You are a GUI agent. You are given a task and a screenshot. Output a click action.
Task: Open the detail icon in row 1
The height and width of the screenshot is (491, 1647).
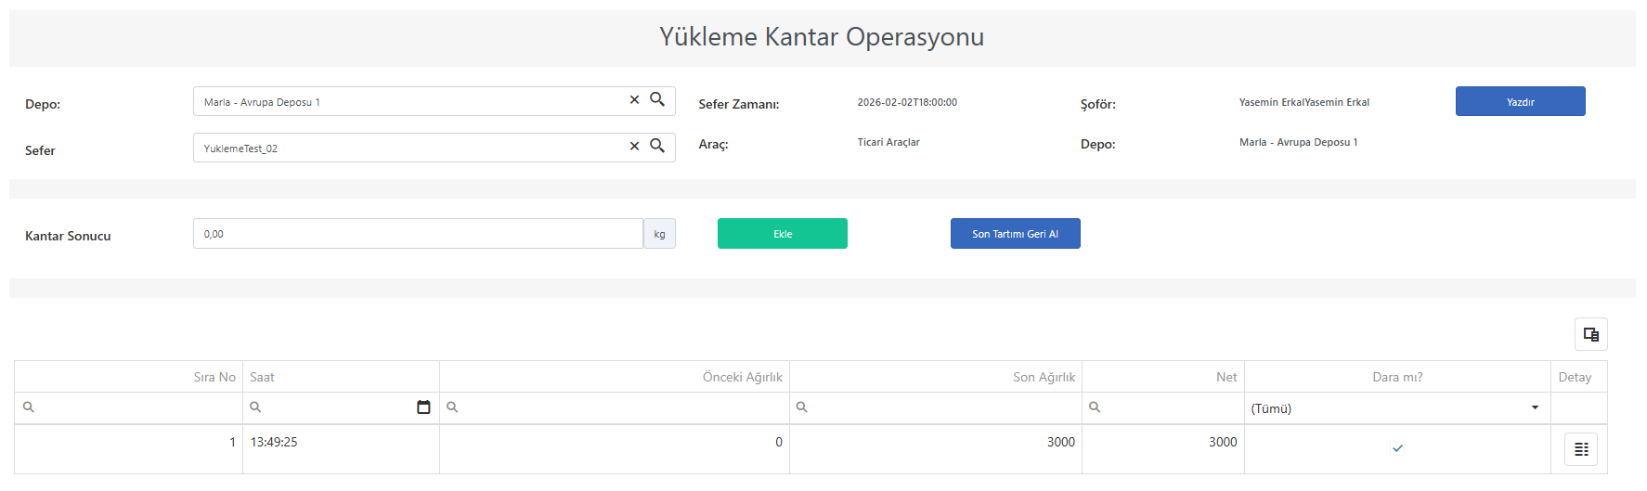tap(1581, 449)
